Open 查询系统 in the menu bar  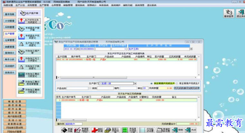point(80,5)
